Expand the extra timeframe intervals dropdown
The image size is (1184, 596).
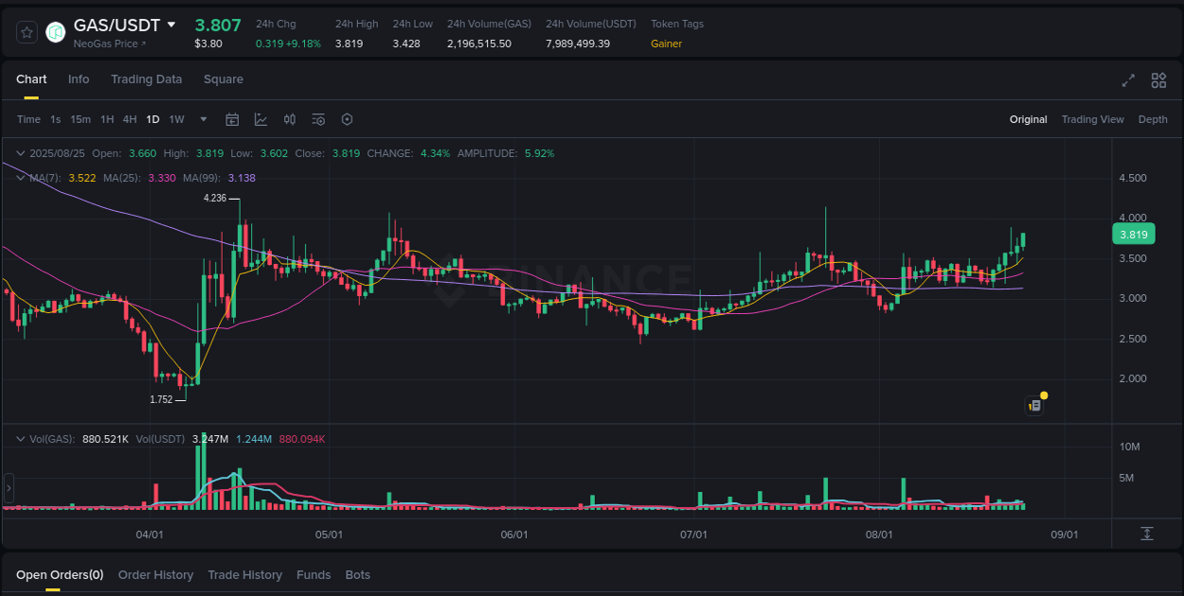pyautogui.click(x=203, y=119)
